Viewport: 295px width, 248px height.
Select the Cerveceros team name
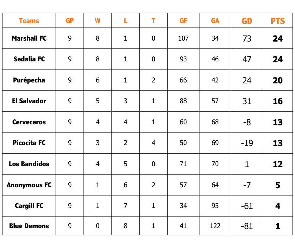pos(29,122)
